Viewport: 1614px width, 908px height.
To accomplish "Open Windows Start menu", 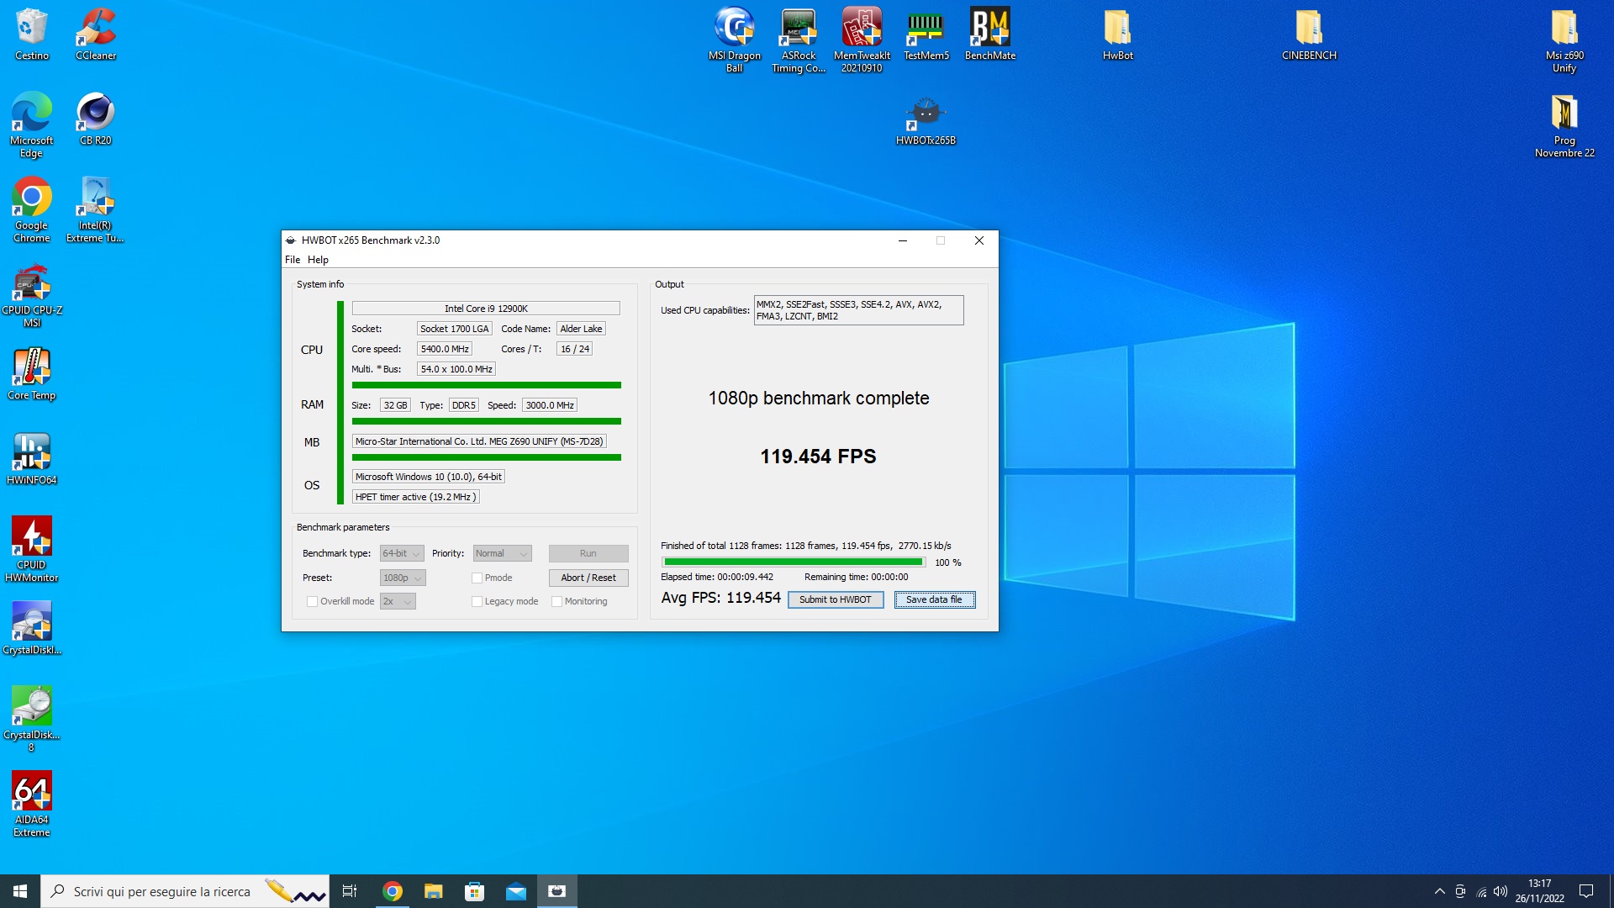I will point(20,891).
